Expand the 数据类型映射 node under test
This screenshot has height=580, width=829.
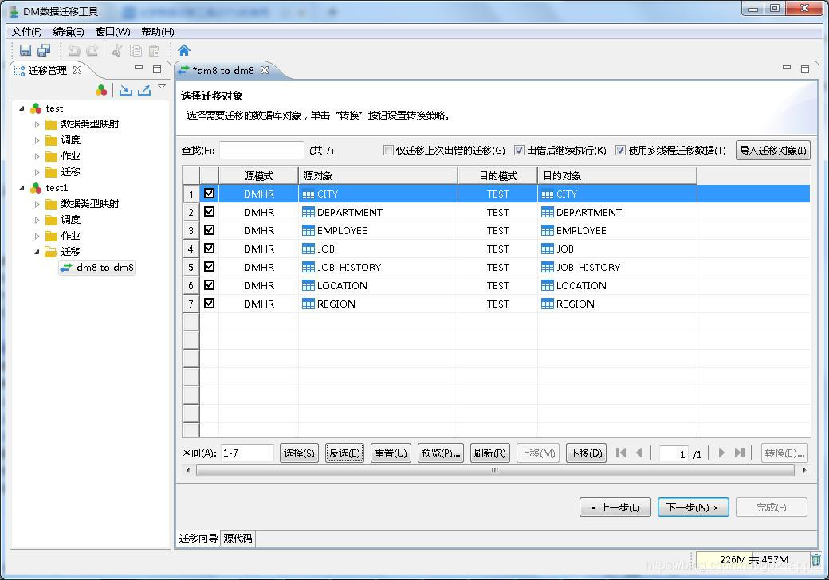point(37,123)
